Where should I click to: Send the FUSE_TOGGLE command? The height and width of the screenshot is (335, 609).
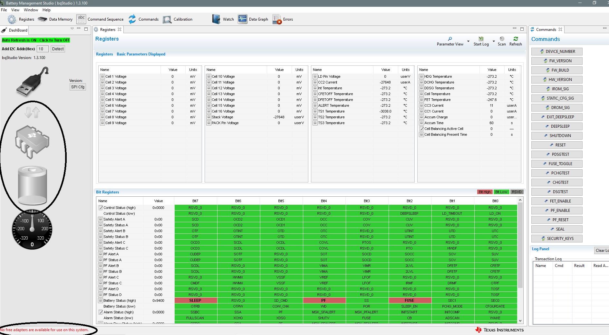tap(557, 164)
